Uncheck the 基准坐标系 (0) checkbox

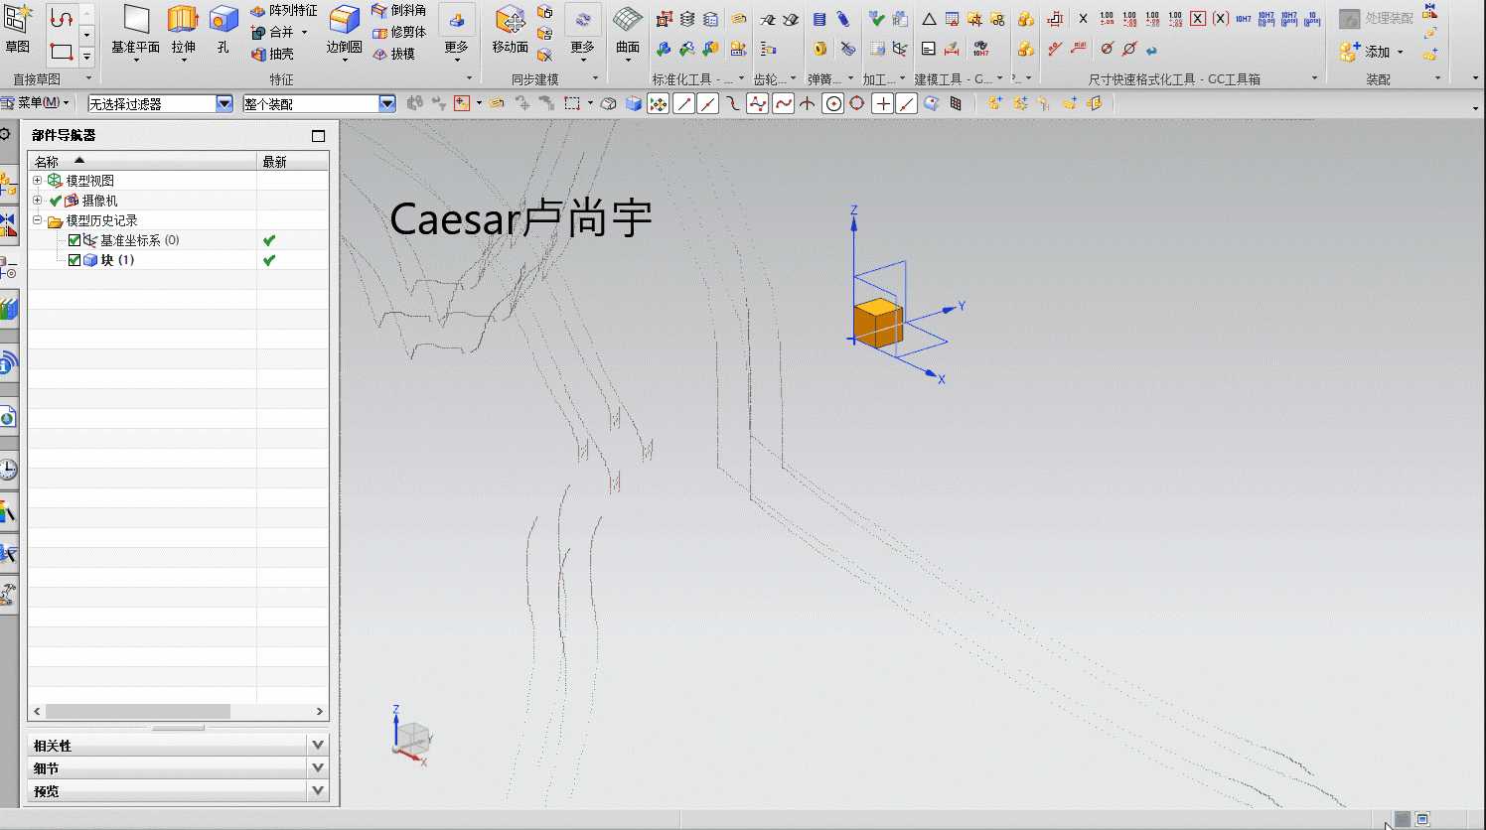point(74,240)
